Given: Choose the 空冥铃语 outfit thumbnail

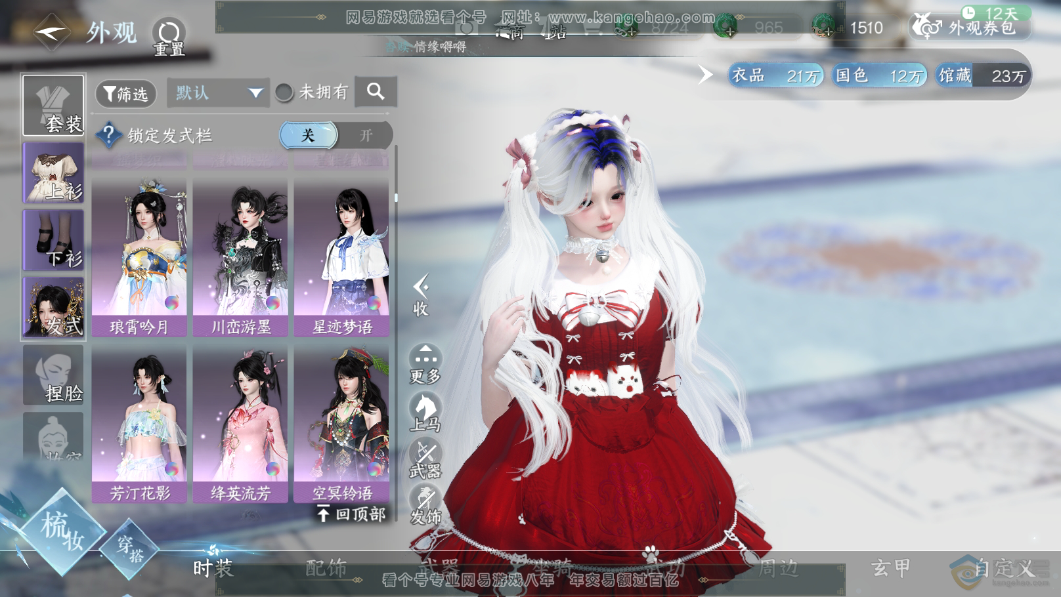Looking at the screenshot, I should (341, 424).
